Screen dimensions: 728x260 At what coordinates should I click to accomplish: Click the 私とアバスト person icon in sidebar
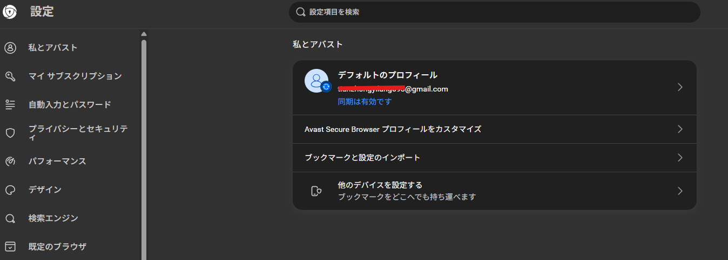point(10,48)
